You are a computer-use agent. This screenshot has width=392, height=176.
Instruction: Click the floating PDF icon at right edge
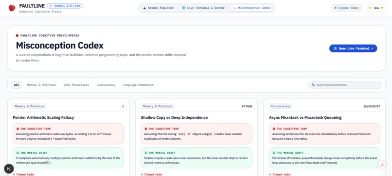(382, 165)
